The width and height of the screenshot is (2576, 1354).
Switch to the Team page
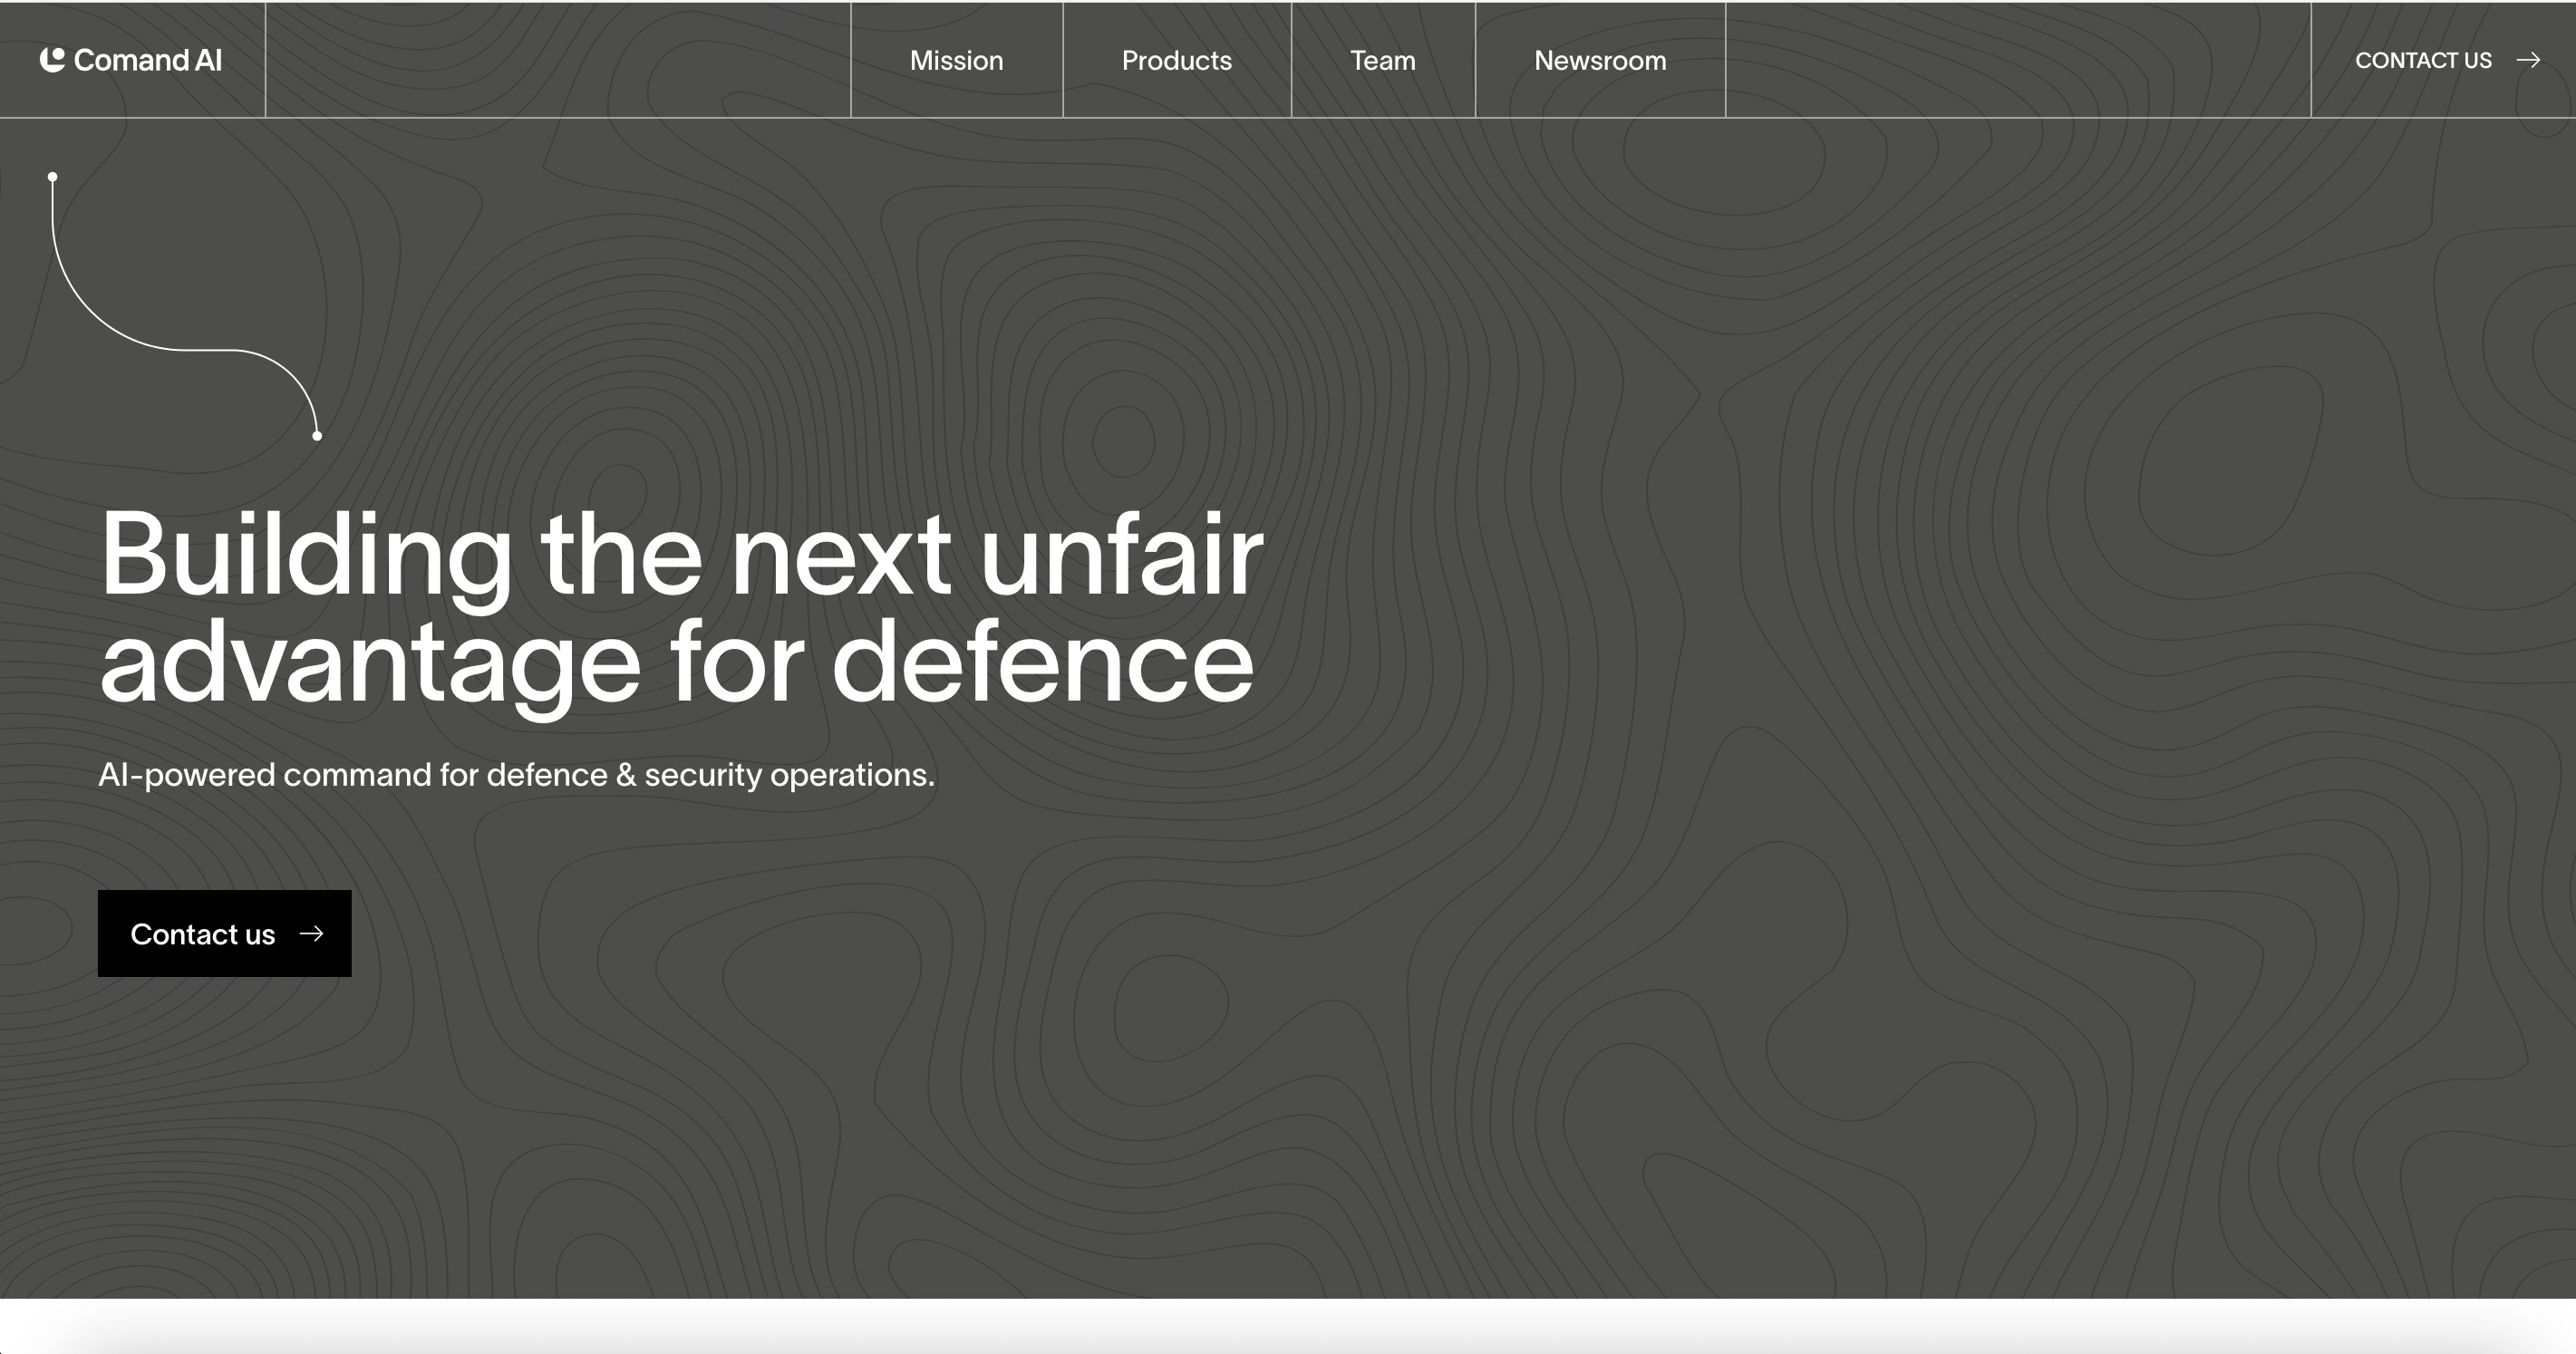pyautogui.click(x=1382, y=60)
